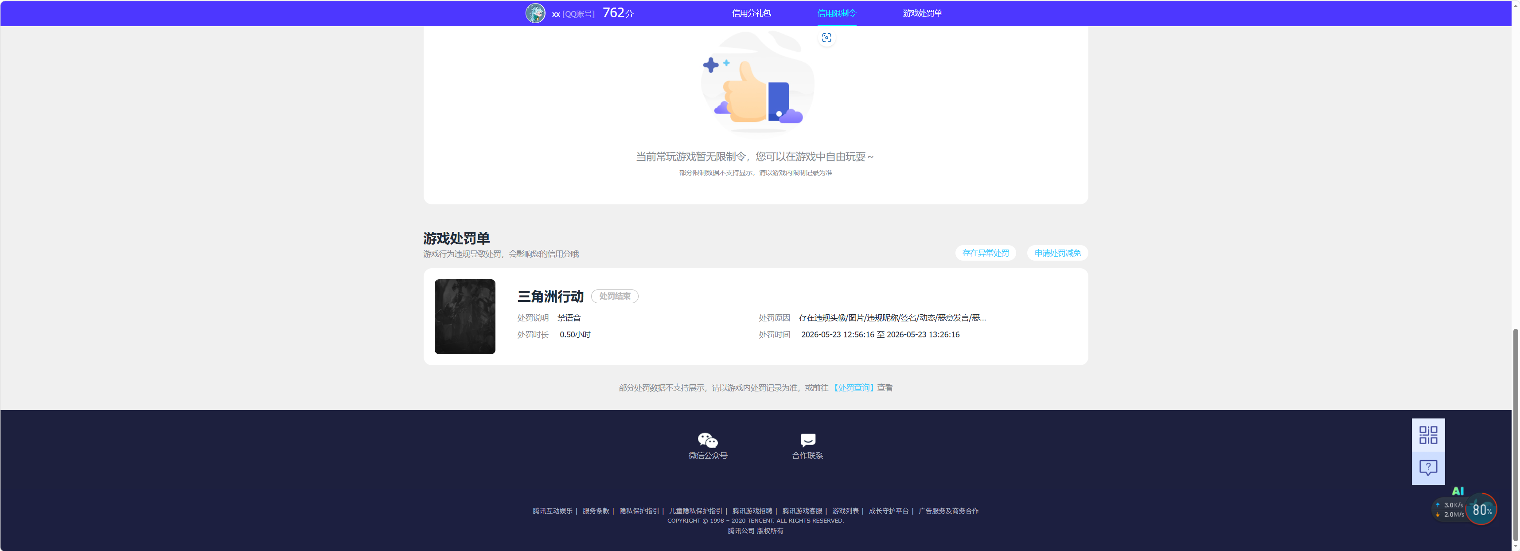Click the 三角洲行动 game title

[x=550, y=296]
